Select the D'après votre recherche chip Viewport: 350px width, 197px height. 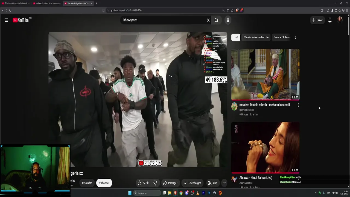[x=256, y=37]
